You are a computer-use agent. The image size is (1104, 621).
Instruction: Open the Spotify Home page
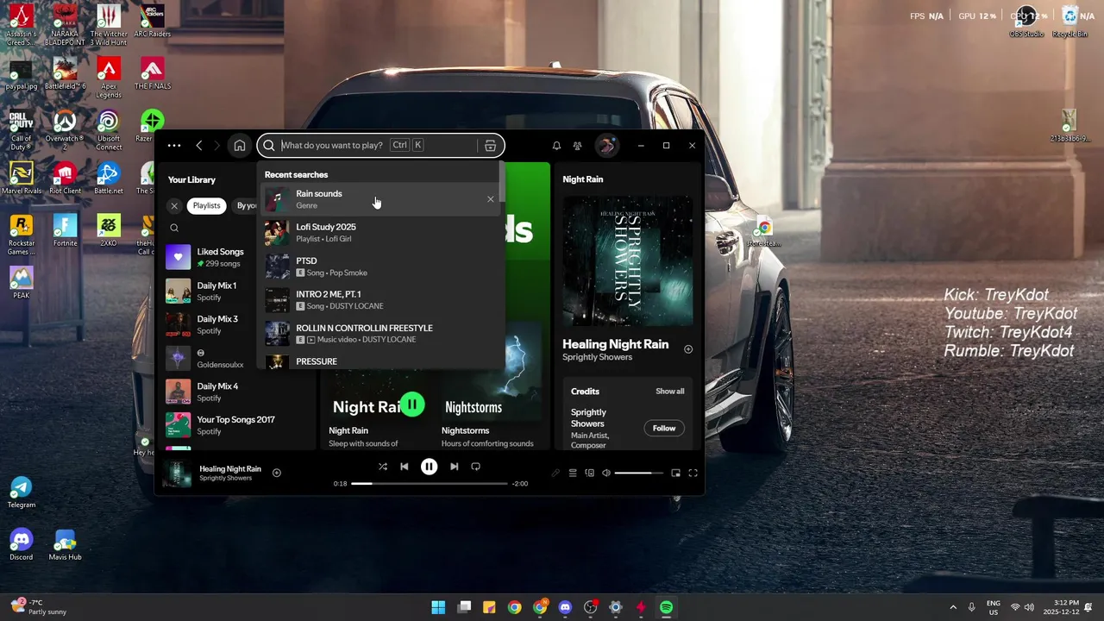coord(240,146)
